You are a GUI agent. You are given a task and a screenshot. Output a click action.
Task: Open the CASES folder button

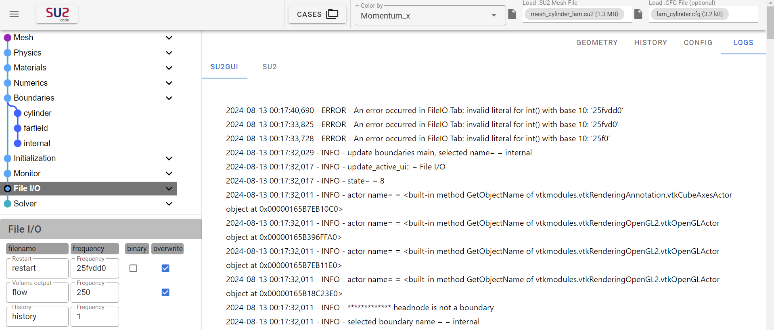click(317, 14)
